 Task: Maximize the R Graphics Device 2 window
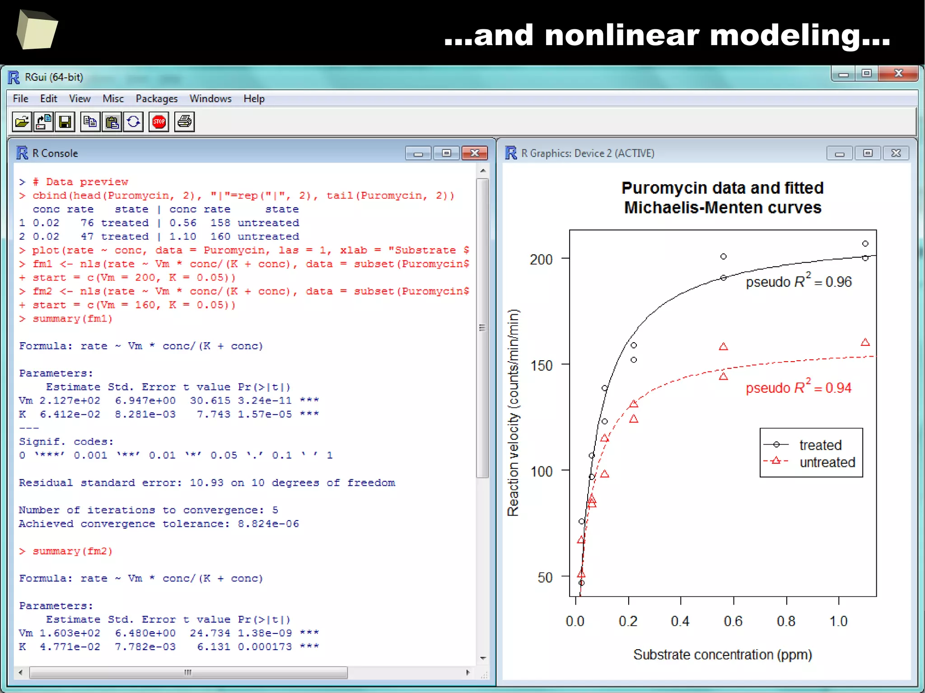pyautogui.click(x=868, y=153)
